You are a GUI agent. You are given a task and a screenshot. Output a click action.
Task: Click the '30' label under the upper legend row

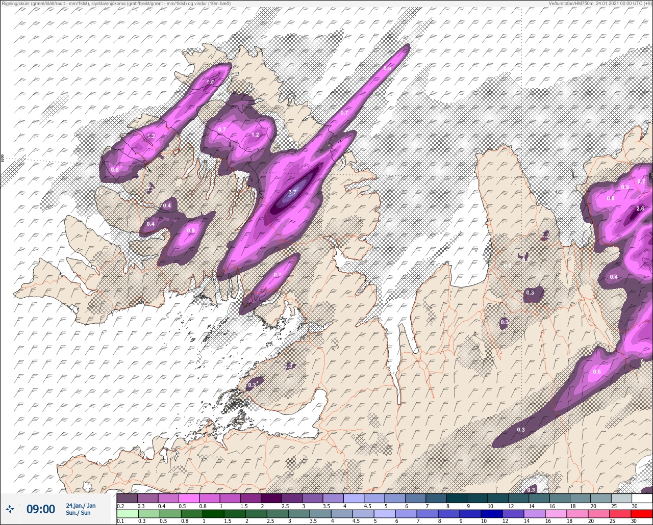tap(635, 506)
